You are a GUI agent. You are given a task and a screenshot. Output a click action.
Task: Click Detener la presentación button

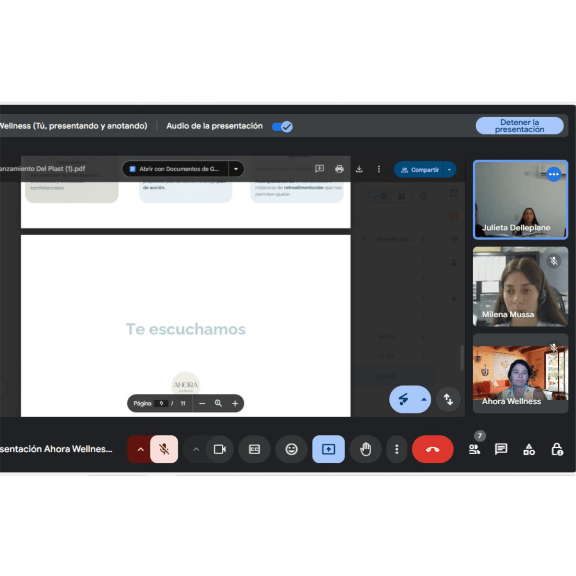(x=519, y=126)
